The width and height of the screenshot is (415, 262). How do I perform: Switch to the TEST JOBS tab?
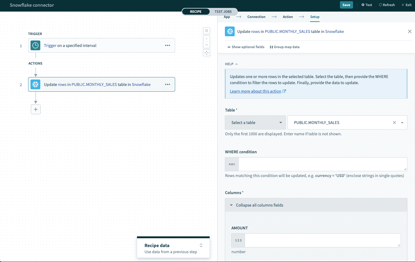(223, 12)
